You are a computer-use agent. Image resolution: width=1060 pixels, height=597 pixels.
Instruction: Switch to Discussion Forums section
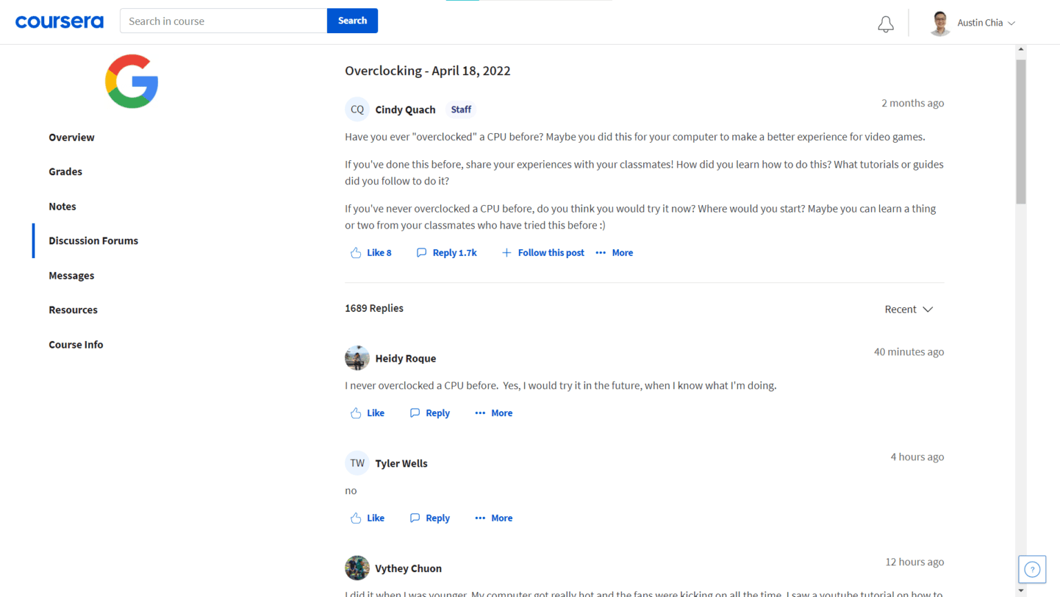(93, 241)
